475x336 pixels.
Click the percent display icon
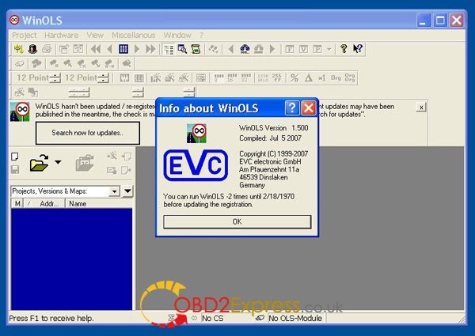pos(294,78)
